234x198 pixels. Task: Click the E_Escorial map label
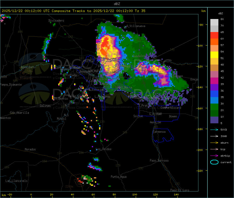(x=96, y=90)
